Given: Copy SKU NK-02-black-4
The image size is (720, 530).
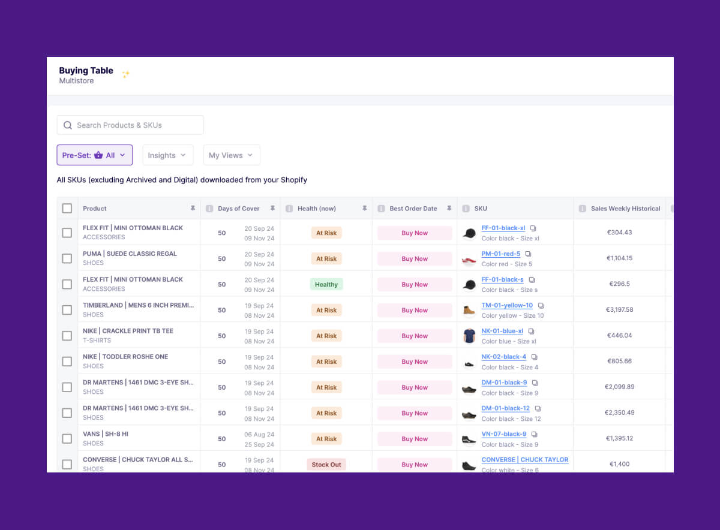Looking at the screenshot, I should pyautogui.click(x=534, y=357).
